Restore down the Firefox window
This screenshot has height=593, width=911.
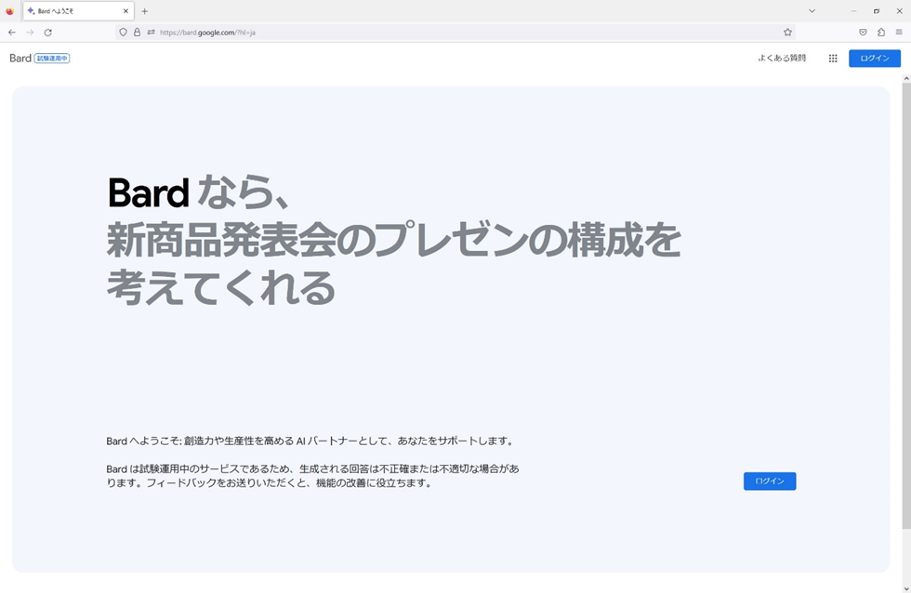tap(876, 11)
